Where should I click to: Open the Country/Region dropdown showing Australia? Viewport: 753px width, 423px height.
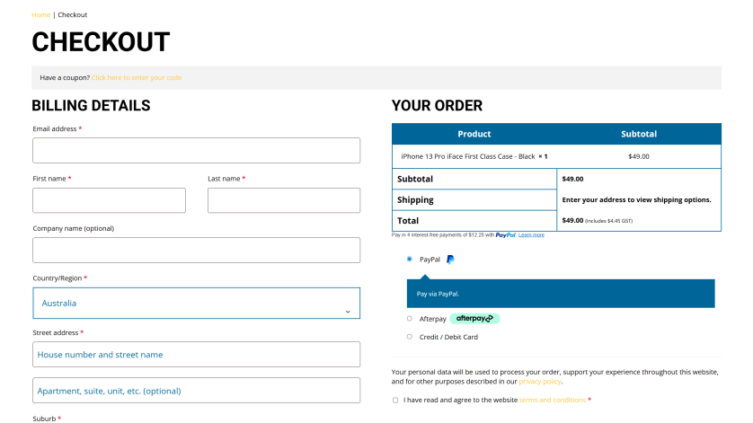click(197, 303)
